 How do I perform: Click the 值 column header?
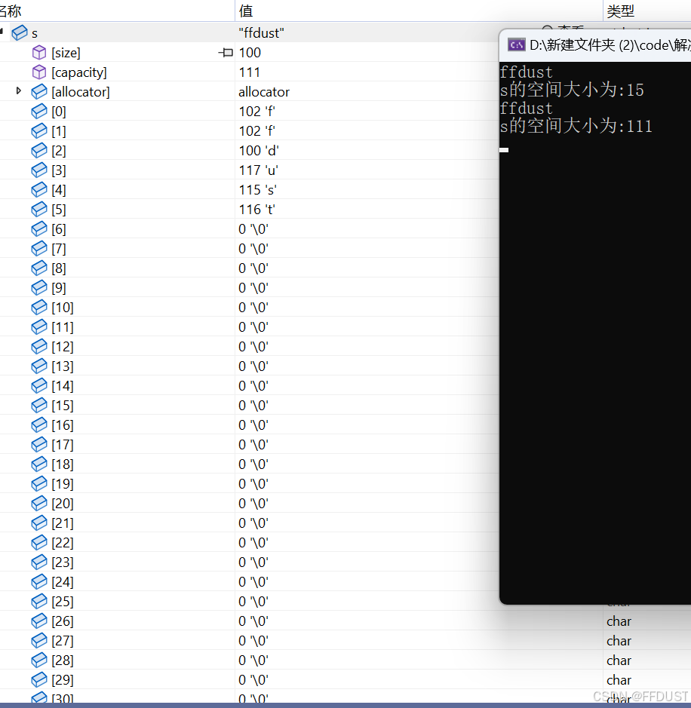pyautogui.click(x=246, y=11)
